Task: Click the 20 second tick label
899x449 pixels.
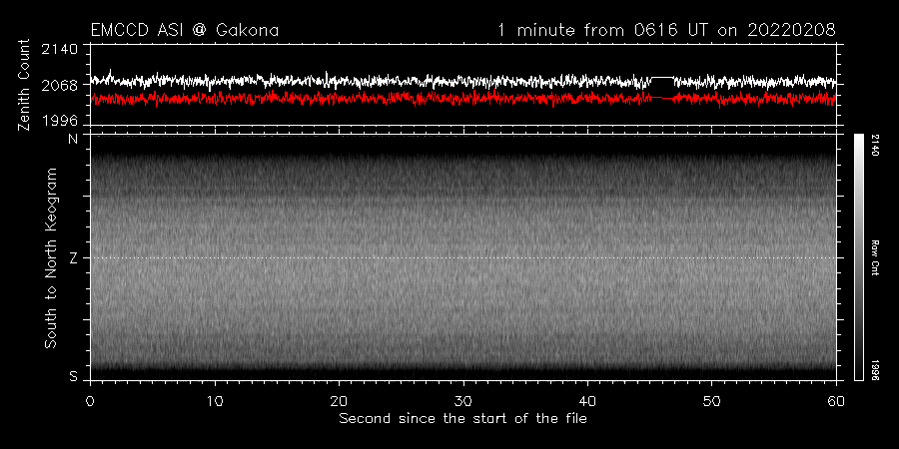Action: (339, 401)
